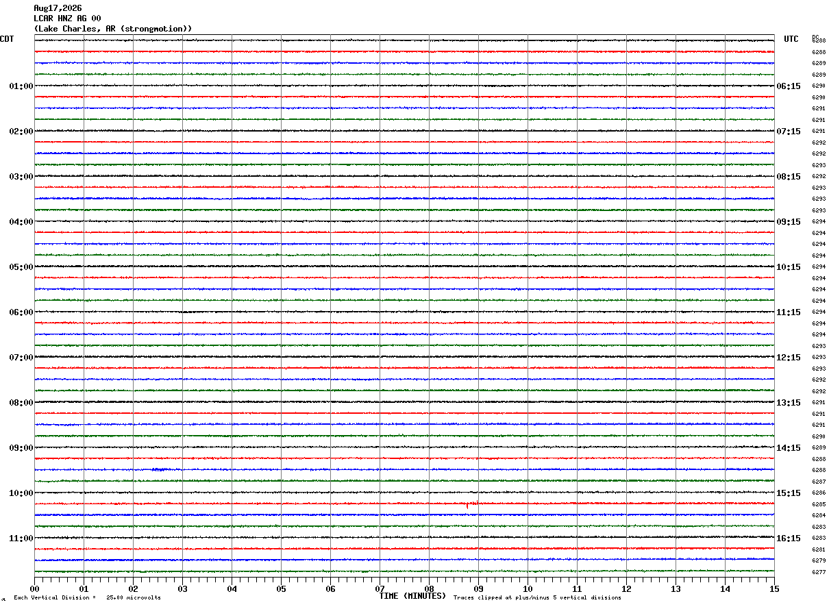Click the 12:15 UTC time label

(x=789, y=358)
